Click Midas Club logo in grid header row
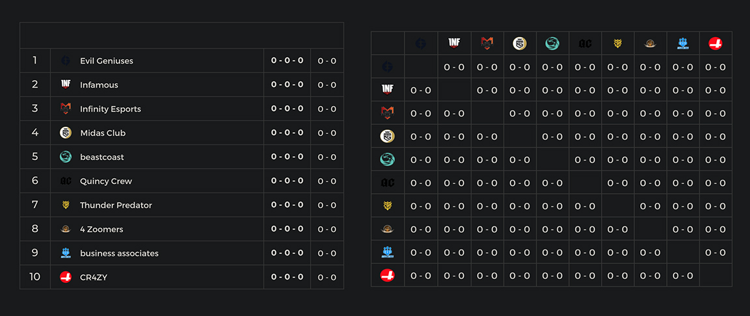750x316 pixels. point(519,44)
